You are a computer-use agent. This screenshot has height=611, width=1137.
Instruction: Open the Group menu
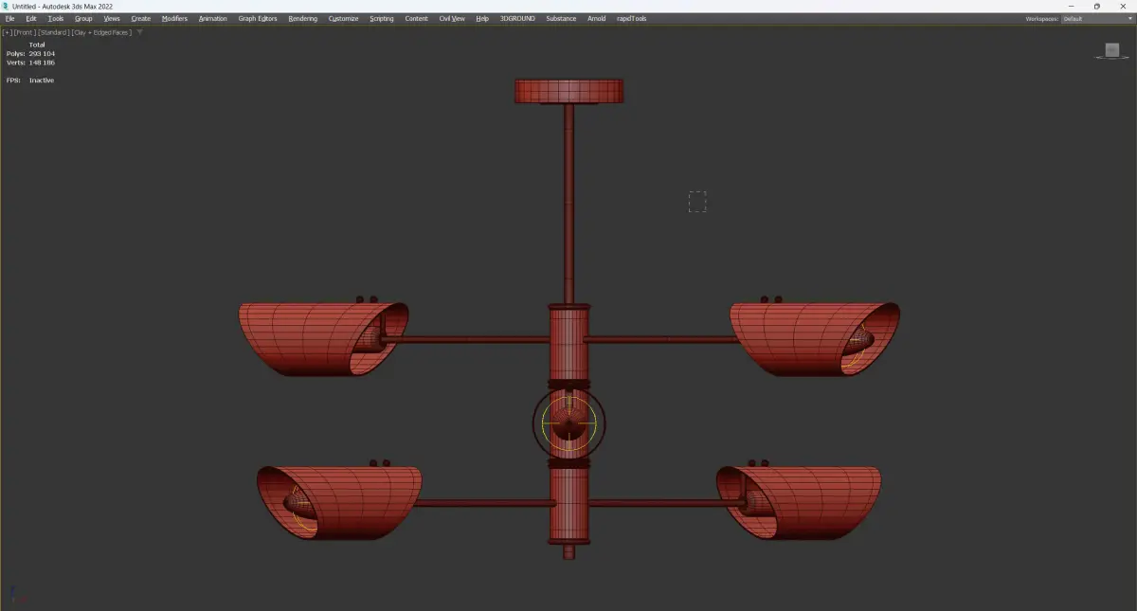(x=83, y=18)
